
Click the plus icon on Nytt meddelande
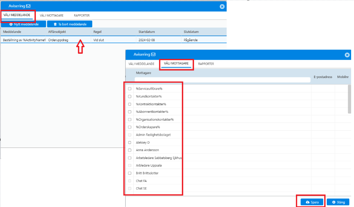(11, 24)
